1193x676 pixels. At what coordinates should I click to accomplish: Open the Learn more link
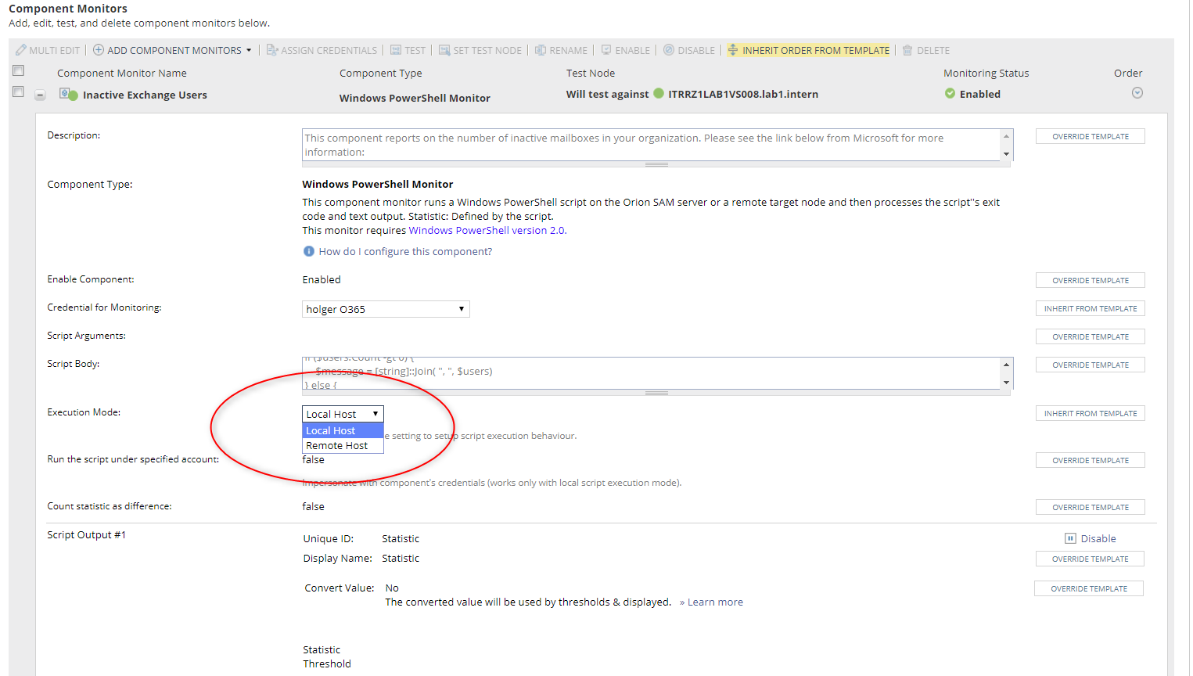pos(715,602)
